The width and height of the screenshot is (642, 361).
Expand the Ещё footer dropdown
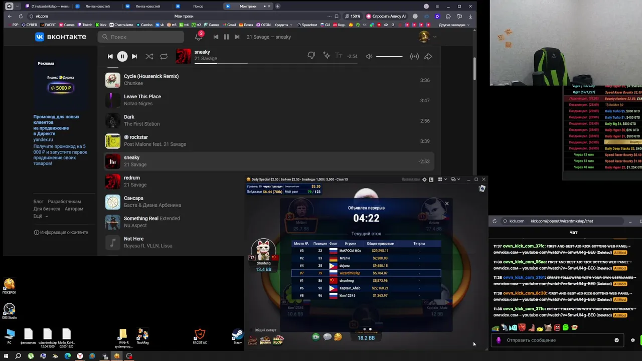click(x=41, y=216)
